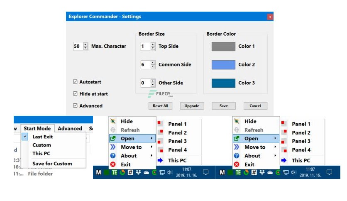Expand the About submenu arrow in right menu
347x201 pixels.
(275, 155)
